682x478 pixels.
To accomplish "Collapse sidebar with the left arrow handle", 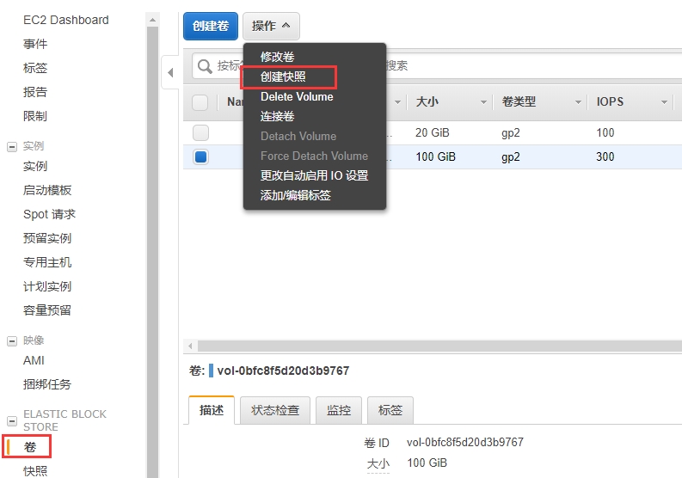I will coord(169,73).
